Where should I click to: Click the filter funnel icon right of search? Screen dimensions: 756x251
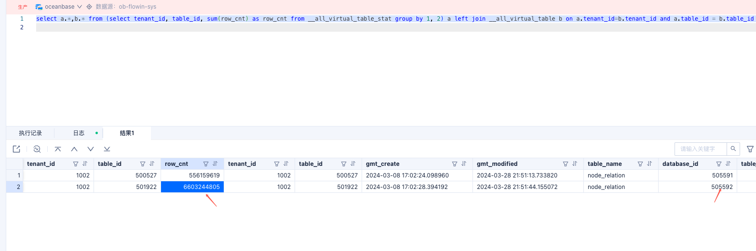click(x=750, y=149)
